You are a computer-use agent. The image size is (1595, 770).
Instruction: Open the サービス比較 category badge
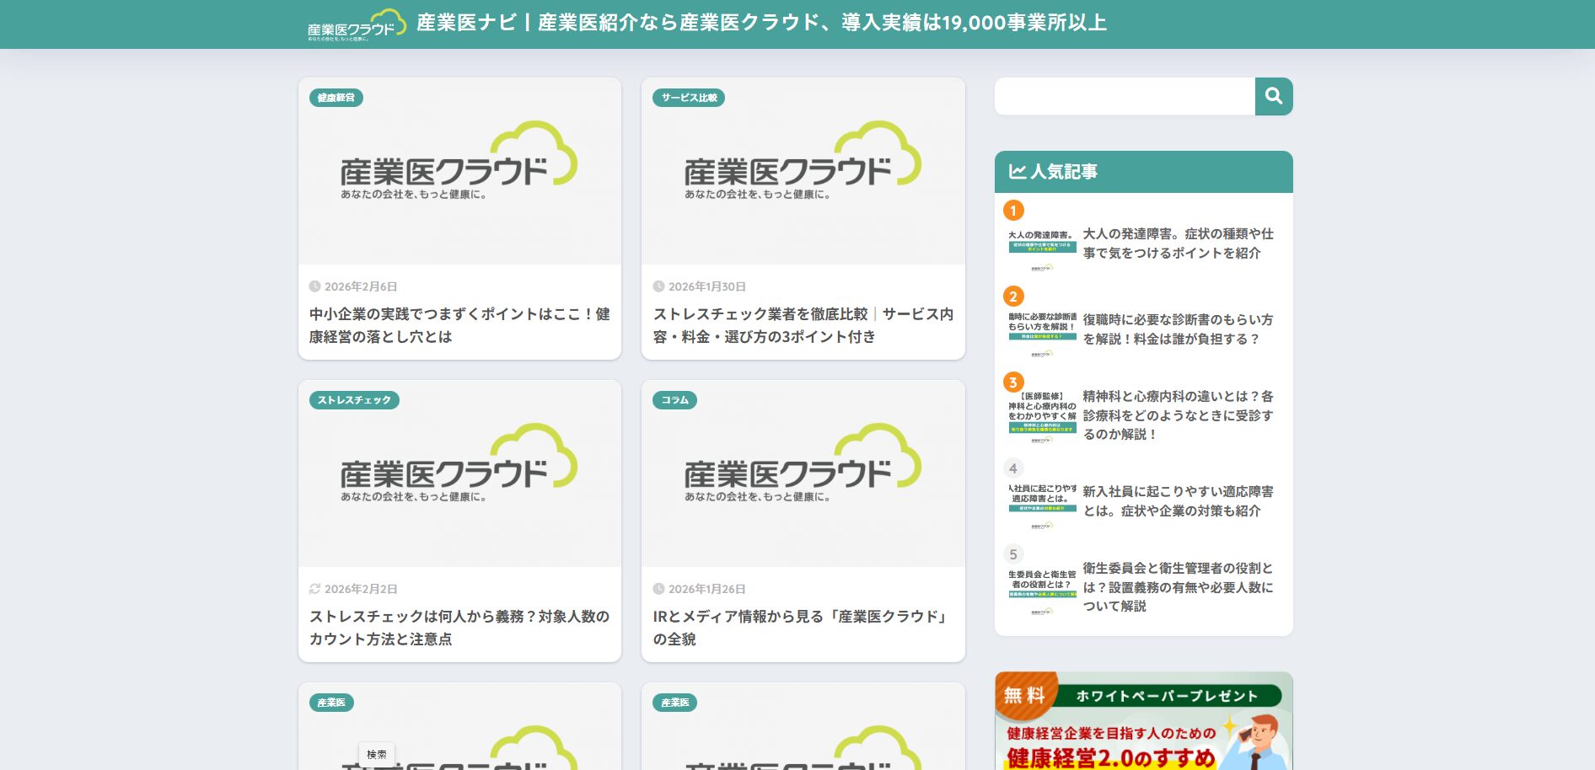point(689,98)
